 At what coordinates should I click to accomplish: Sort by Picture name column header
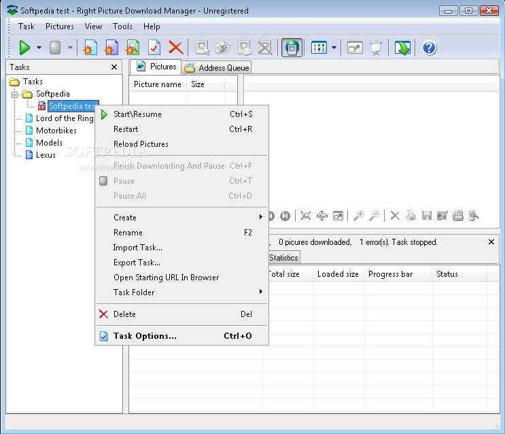coord(158,84)
